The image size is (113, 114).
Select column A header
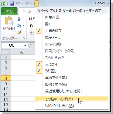[x=21, y=52]
